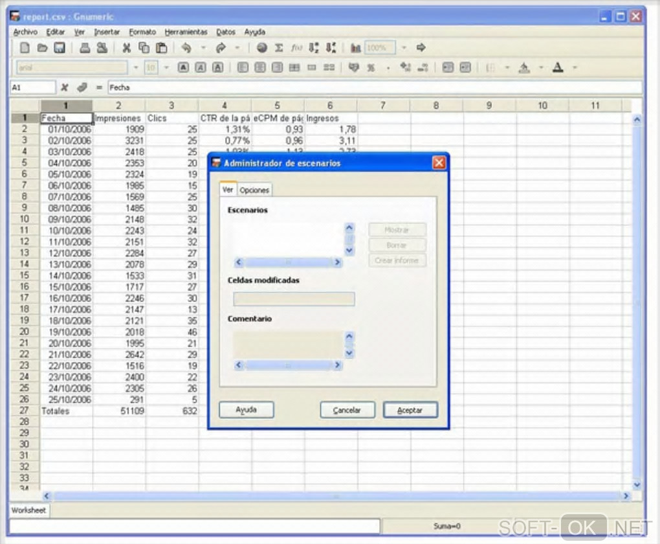Open the background color dropdown arrow
This screenshot has height=544, width=660.
click(x=542, y=67)
